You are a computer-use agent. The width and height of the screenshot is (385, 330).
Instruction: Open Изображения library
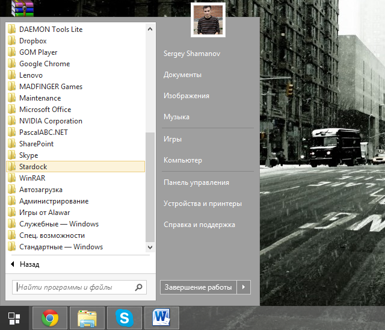pyautogui.click(x=186, y=96)
